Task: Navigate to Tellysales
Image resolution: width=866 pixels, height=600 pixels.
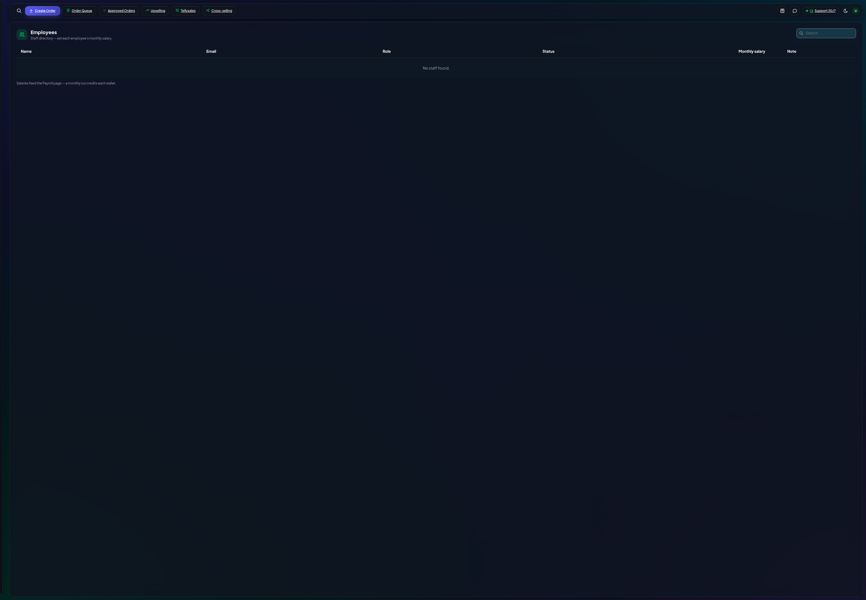Action: pos(185,11)
